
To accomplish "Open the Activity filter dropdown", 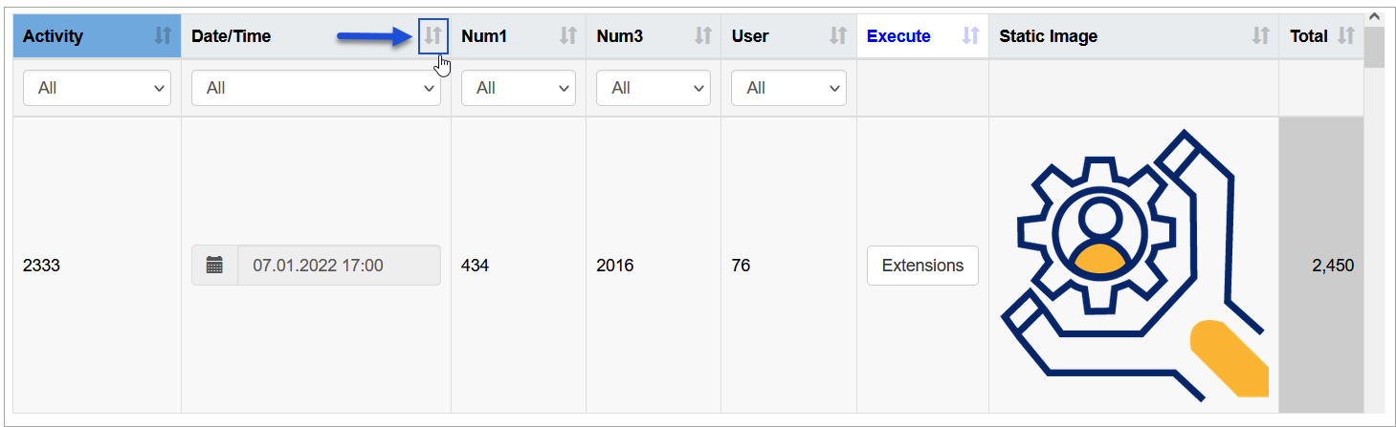I will click(x=97, y=88).
